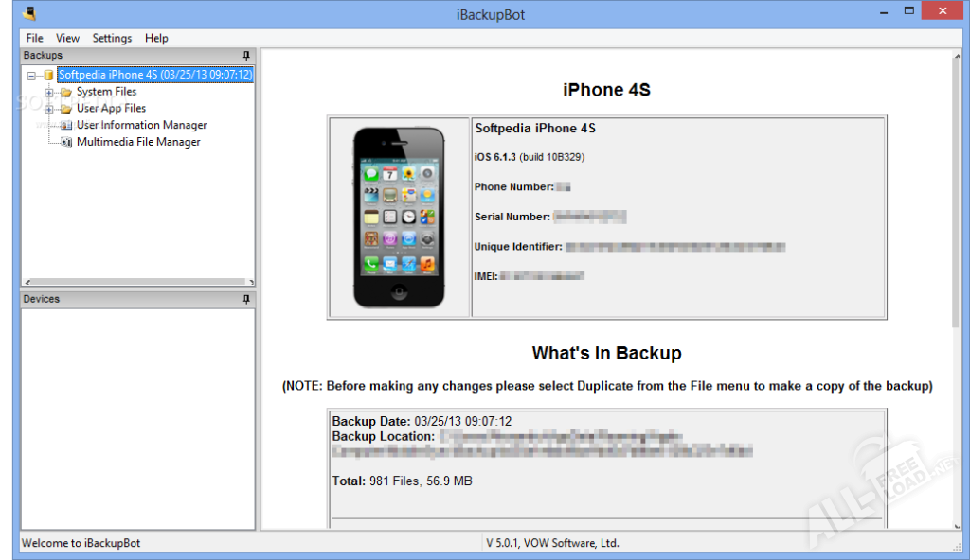Select Softpedia iPhone 4S backup entry
The height and width of the screenshot is (560, 970).
154,75
